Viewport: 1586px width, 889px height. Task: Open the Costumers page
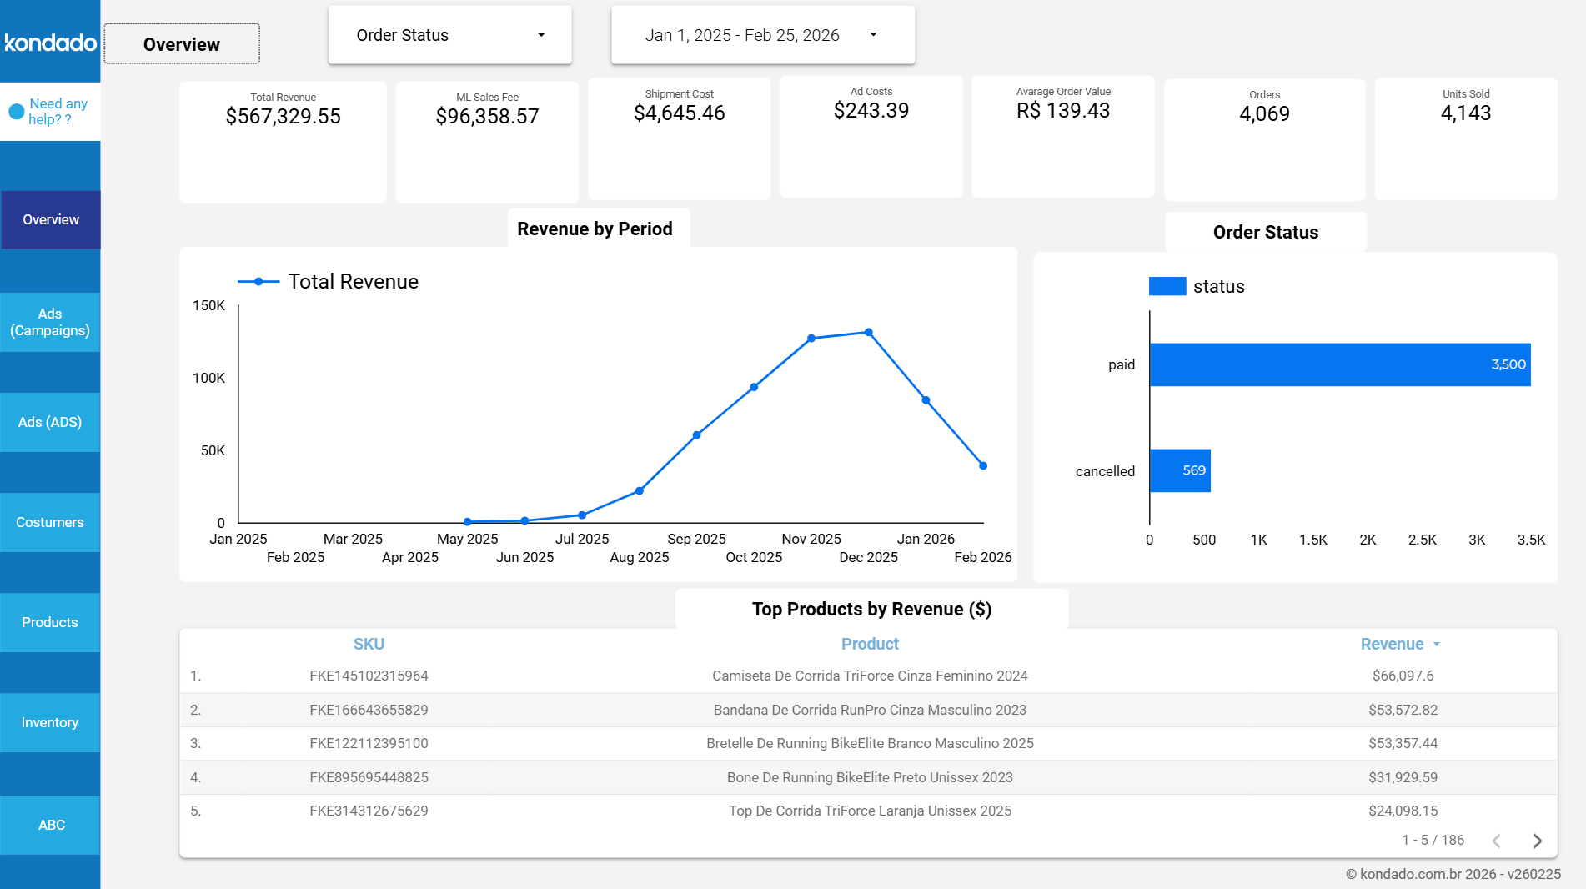pos(50,522)
